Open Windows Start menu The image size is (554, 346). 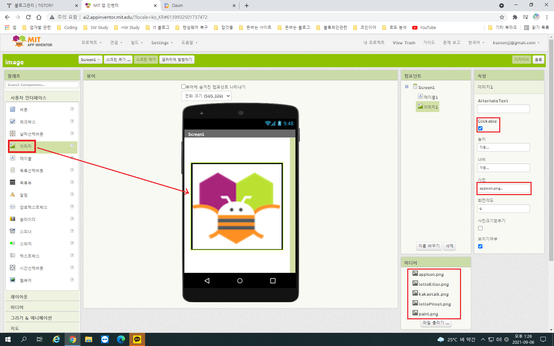coord(8,339)
